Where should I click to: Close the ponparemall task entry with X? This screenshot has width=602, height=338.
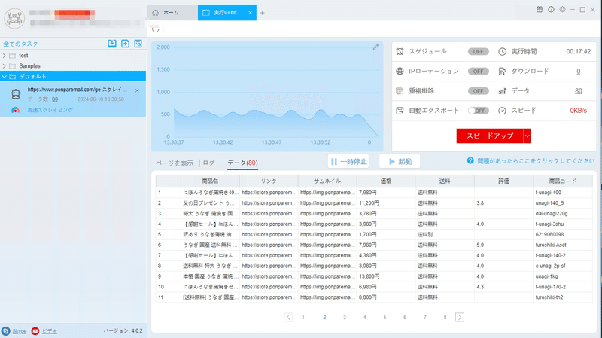point(137,90)
